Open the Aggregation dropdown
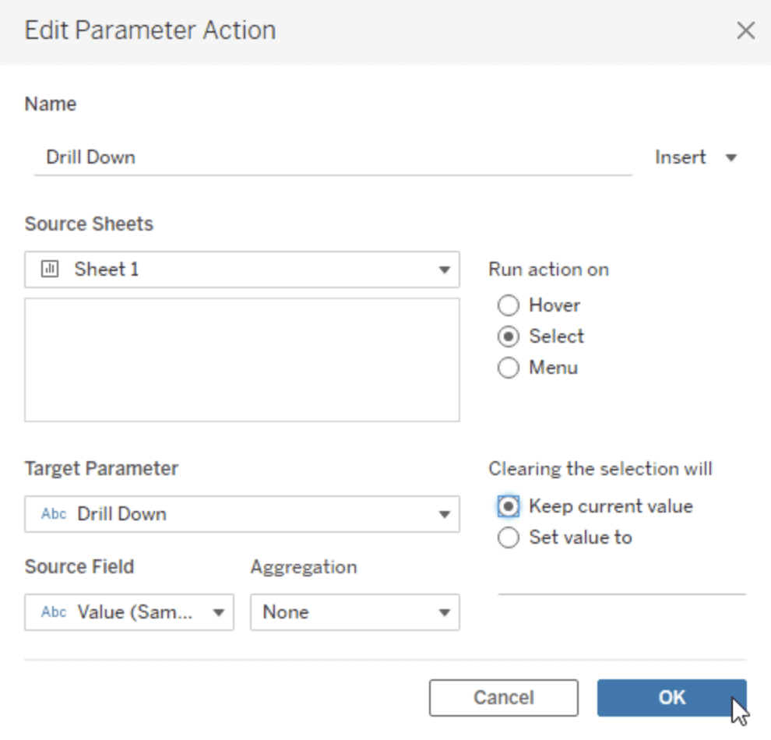The image size is (771, 740). [x=444, y=613]
